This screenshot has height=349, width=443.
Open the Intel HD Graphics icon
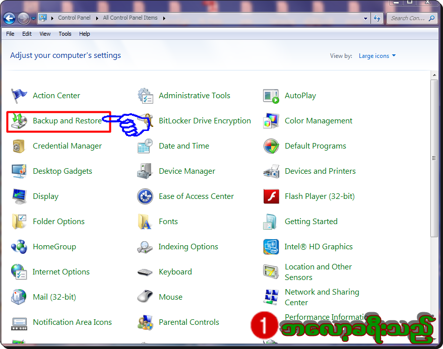tap(271, 247)
